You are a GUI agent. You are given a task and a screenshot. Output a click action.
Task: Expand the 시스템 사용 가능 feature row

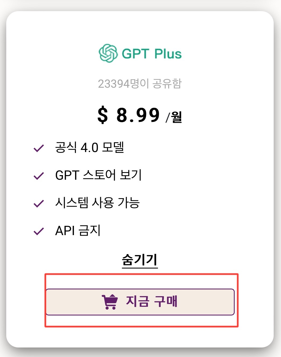(98, 203)
